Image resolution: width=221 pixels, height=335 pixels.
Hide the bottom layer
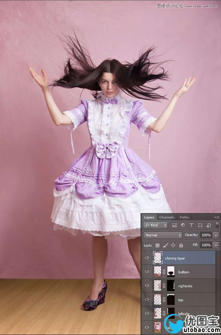click(x=147, y=272)
